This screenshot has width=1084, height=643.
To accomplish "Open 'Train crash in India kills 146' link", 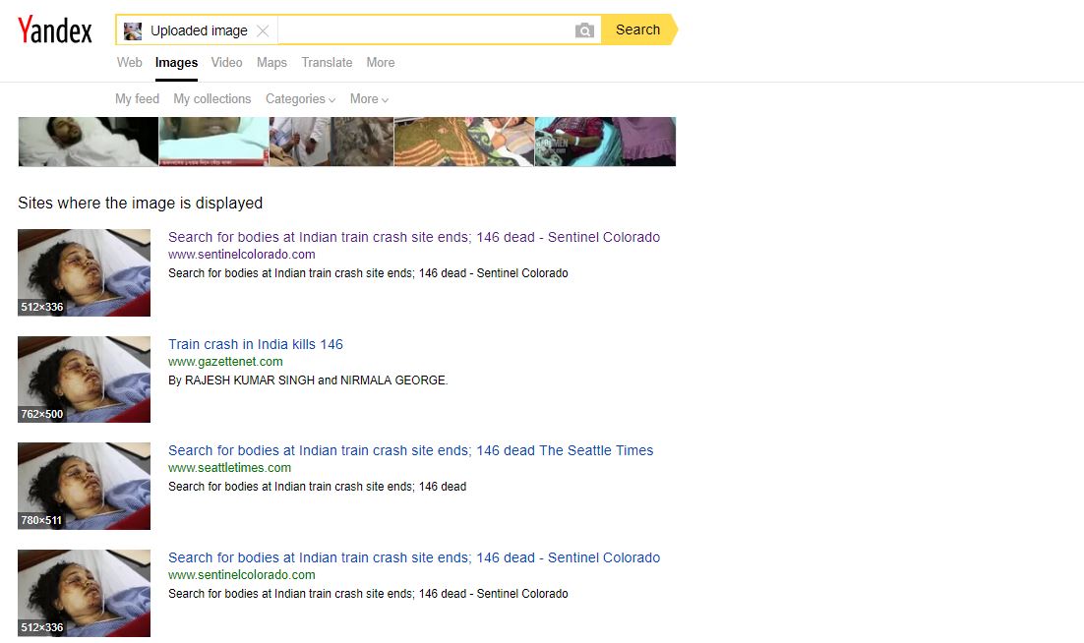I will click(255, 344).
